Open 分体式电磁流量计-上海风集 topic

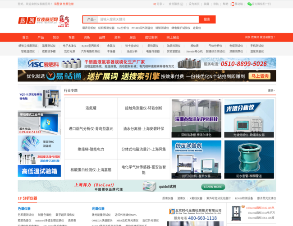click(x=144, y=149)
